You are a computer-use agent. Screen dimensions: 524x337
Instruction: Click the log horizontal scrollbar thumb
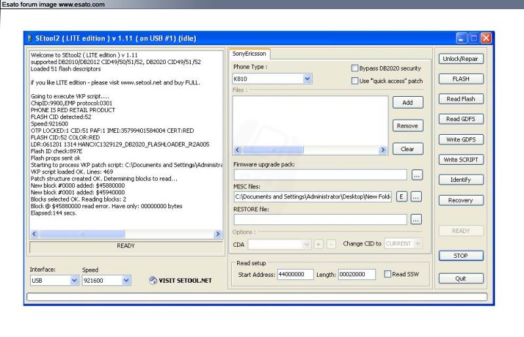(83, 234)
